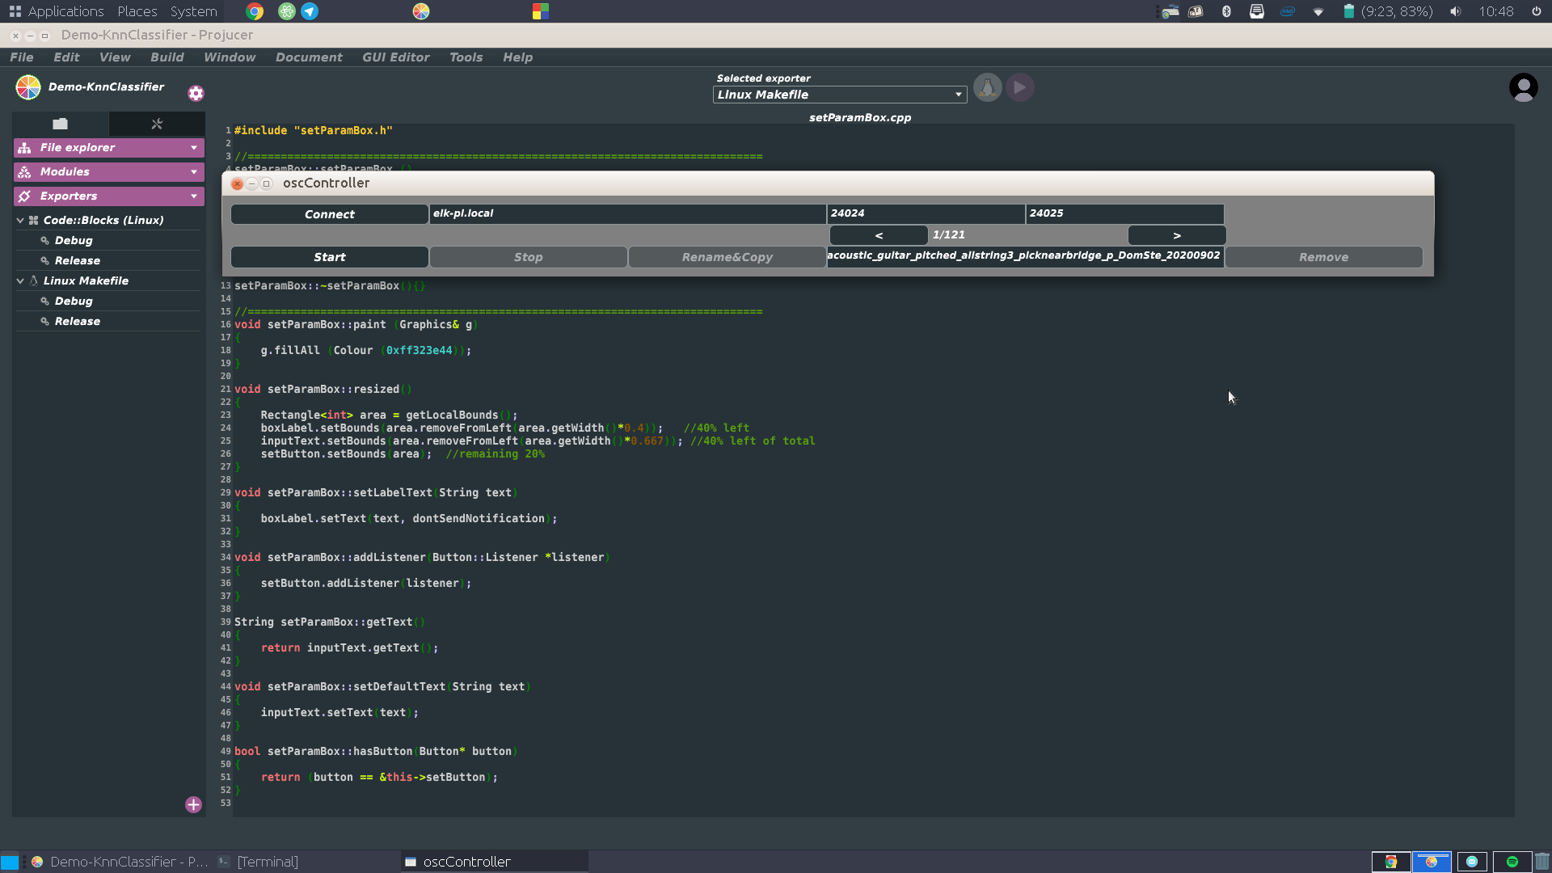1552x873 pixels.
Task: Click the Linux penguin save-and-open icon
Action: [x=987, y=87]
